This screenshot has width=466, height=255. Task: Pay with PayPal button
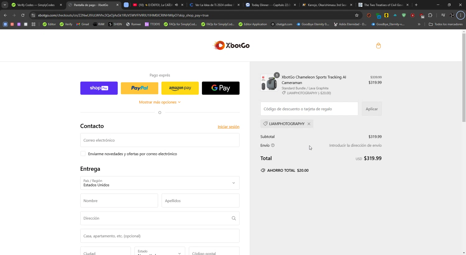(139, 88)
